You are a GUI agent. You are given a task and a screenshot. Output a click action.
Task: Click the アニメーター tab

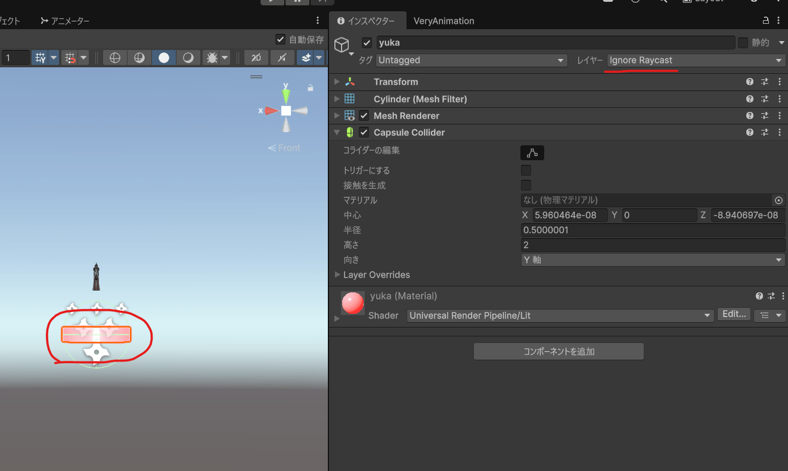[x=64, y=20]
